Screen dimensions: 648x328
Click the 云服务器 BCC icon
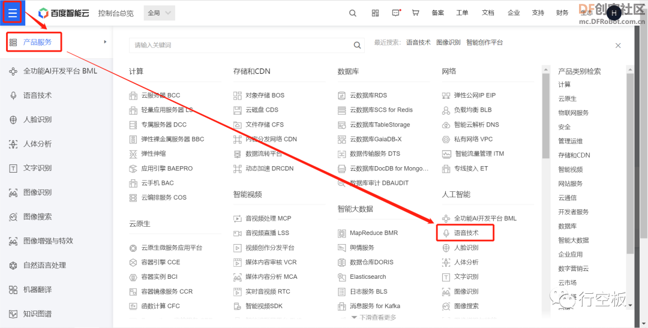tap(133, 95)
